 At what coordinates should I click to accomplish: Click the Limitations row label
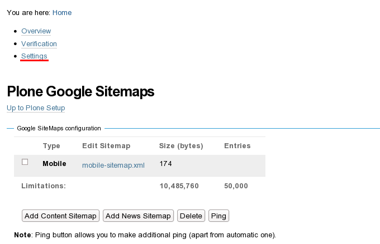(x=44, y=186)
